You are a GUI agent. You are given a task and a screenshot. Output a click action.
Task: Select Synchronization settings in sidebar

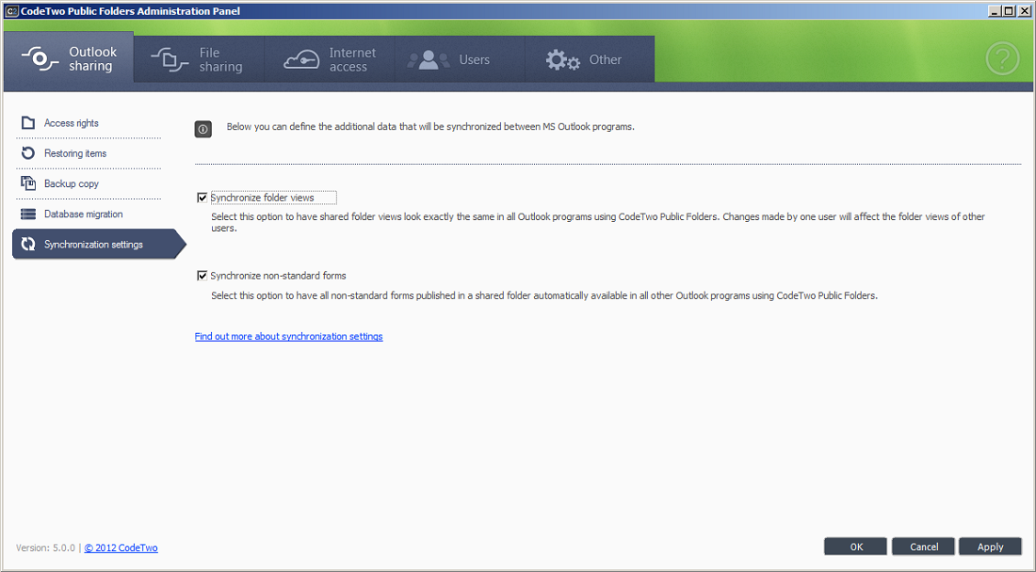(x=99, y=244)
